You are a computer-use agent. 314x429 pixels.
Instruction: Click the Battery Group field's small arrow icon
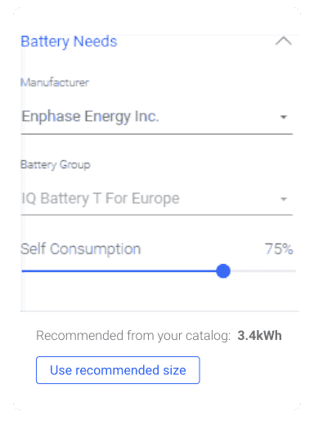pyautogui.click(x=284, y=199)
